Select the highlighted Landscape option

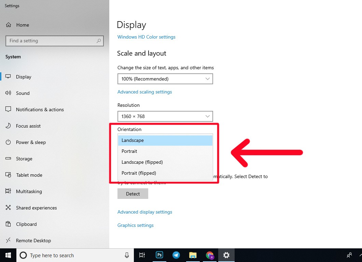[x=133, y=140]
